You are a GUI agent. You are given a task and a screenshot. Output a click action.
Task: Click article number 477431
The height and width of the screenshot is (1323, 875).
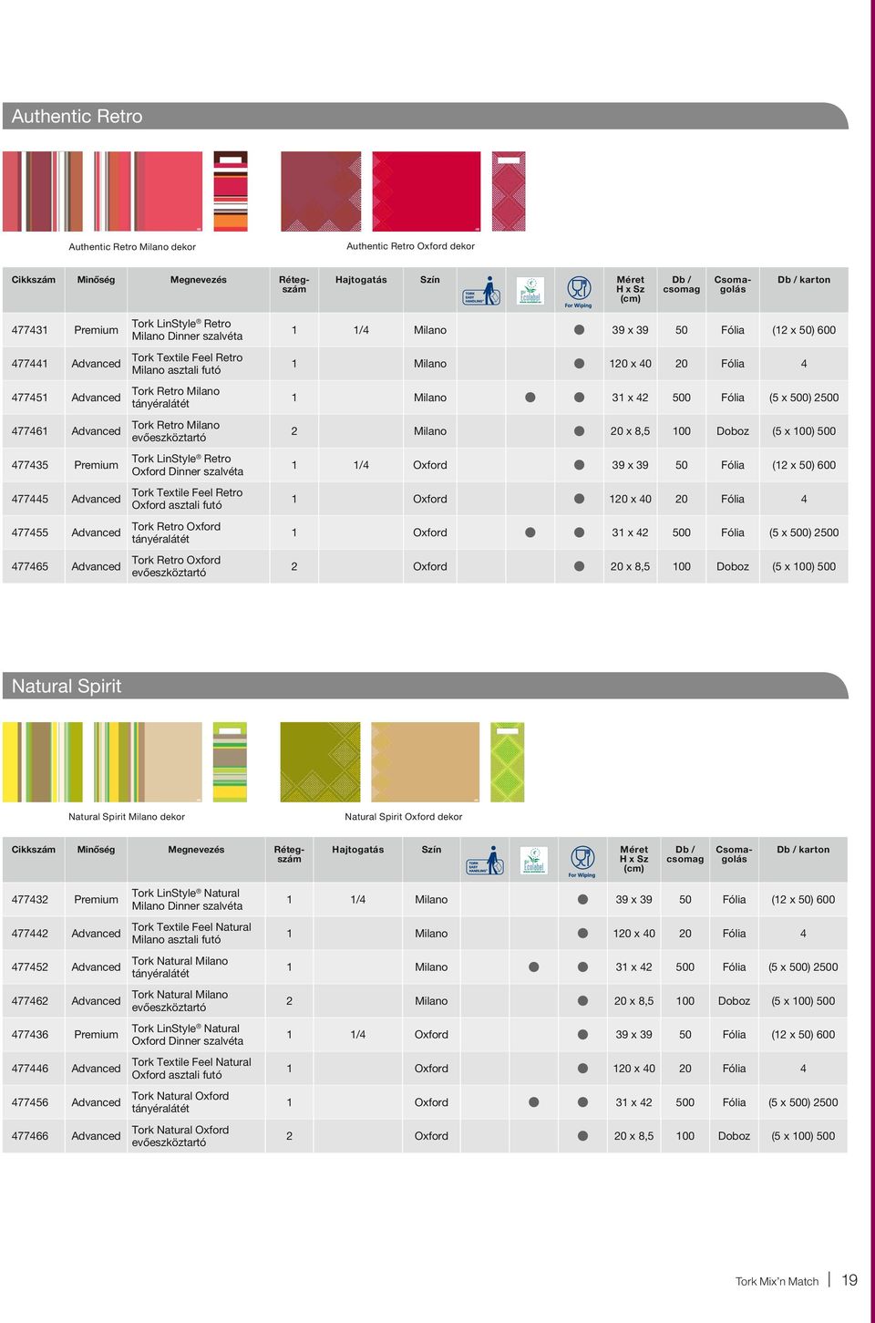(x=30, y=330)
